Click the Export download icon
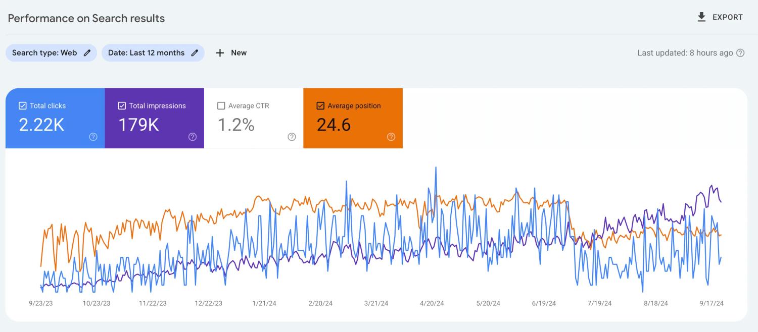This screenshot has height=332, width=758. pos(701,17)
